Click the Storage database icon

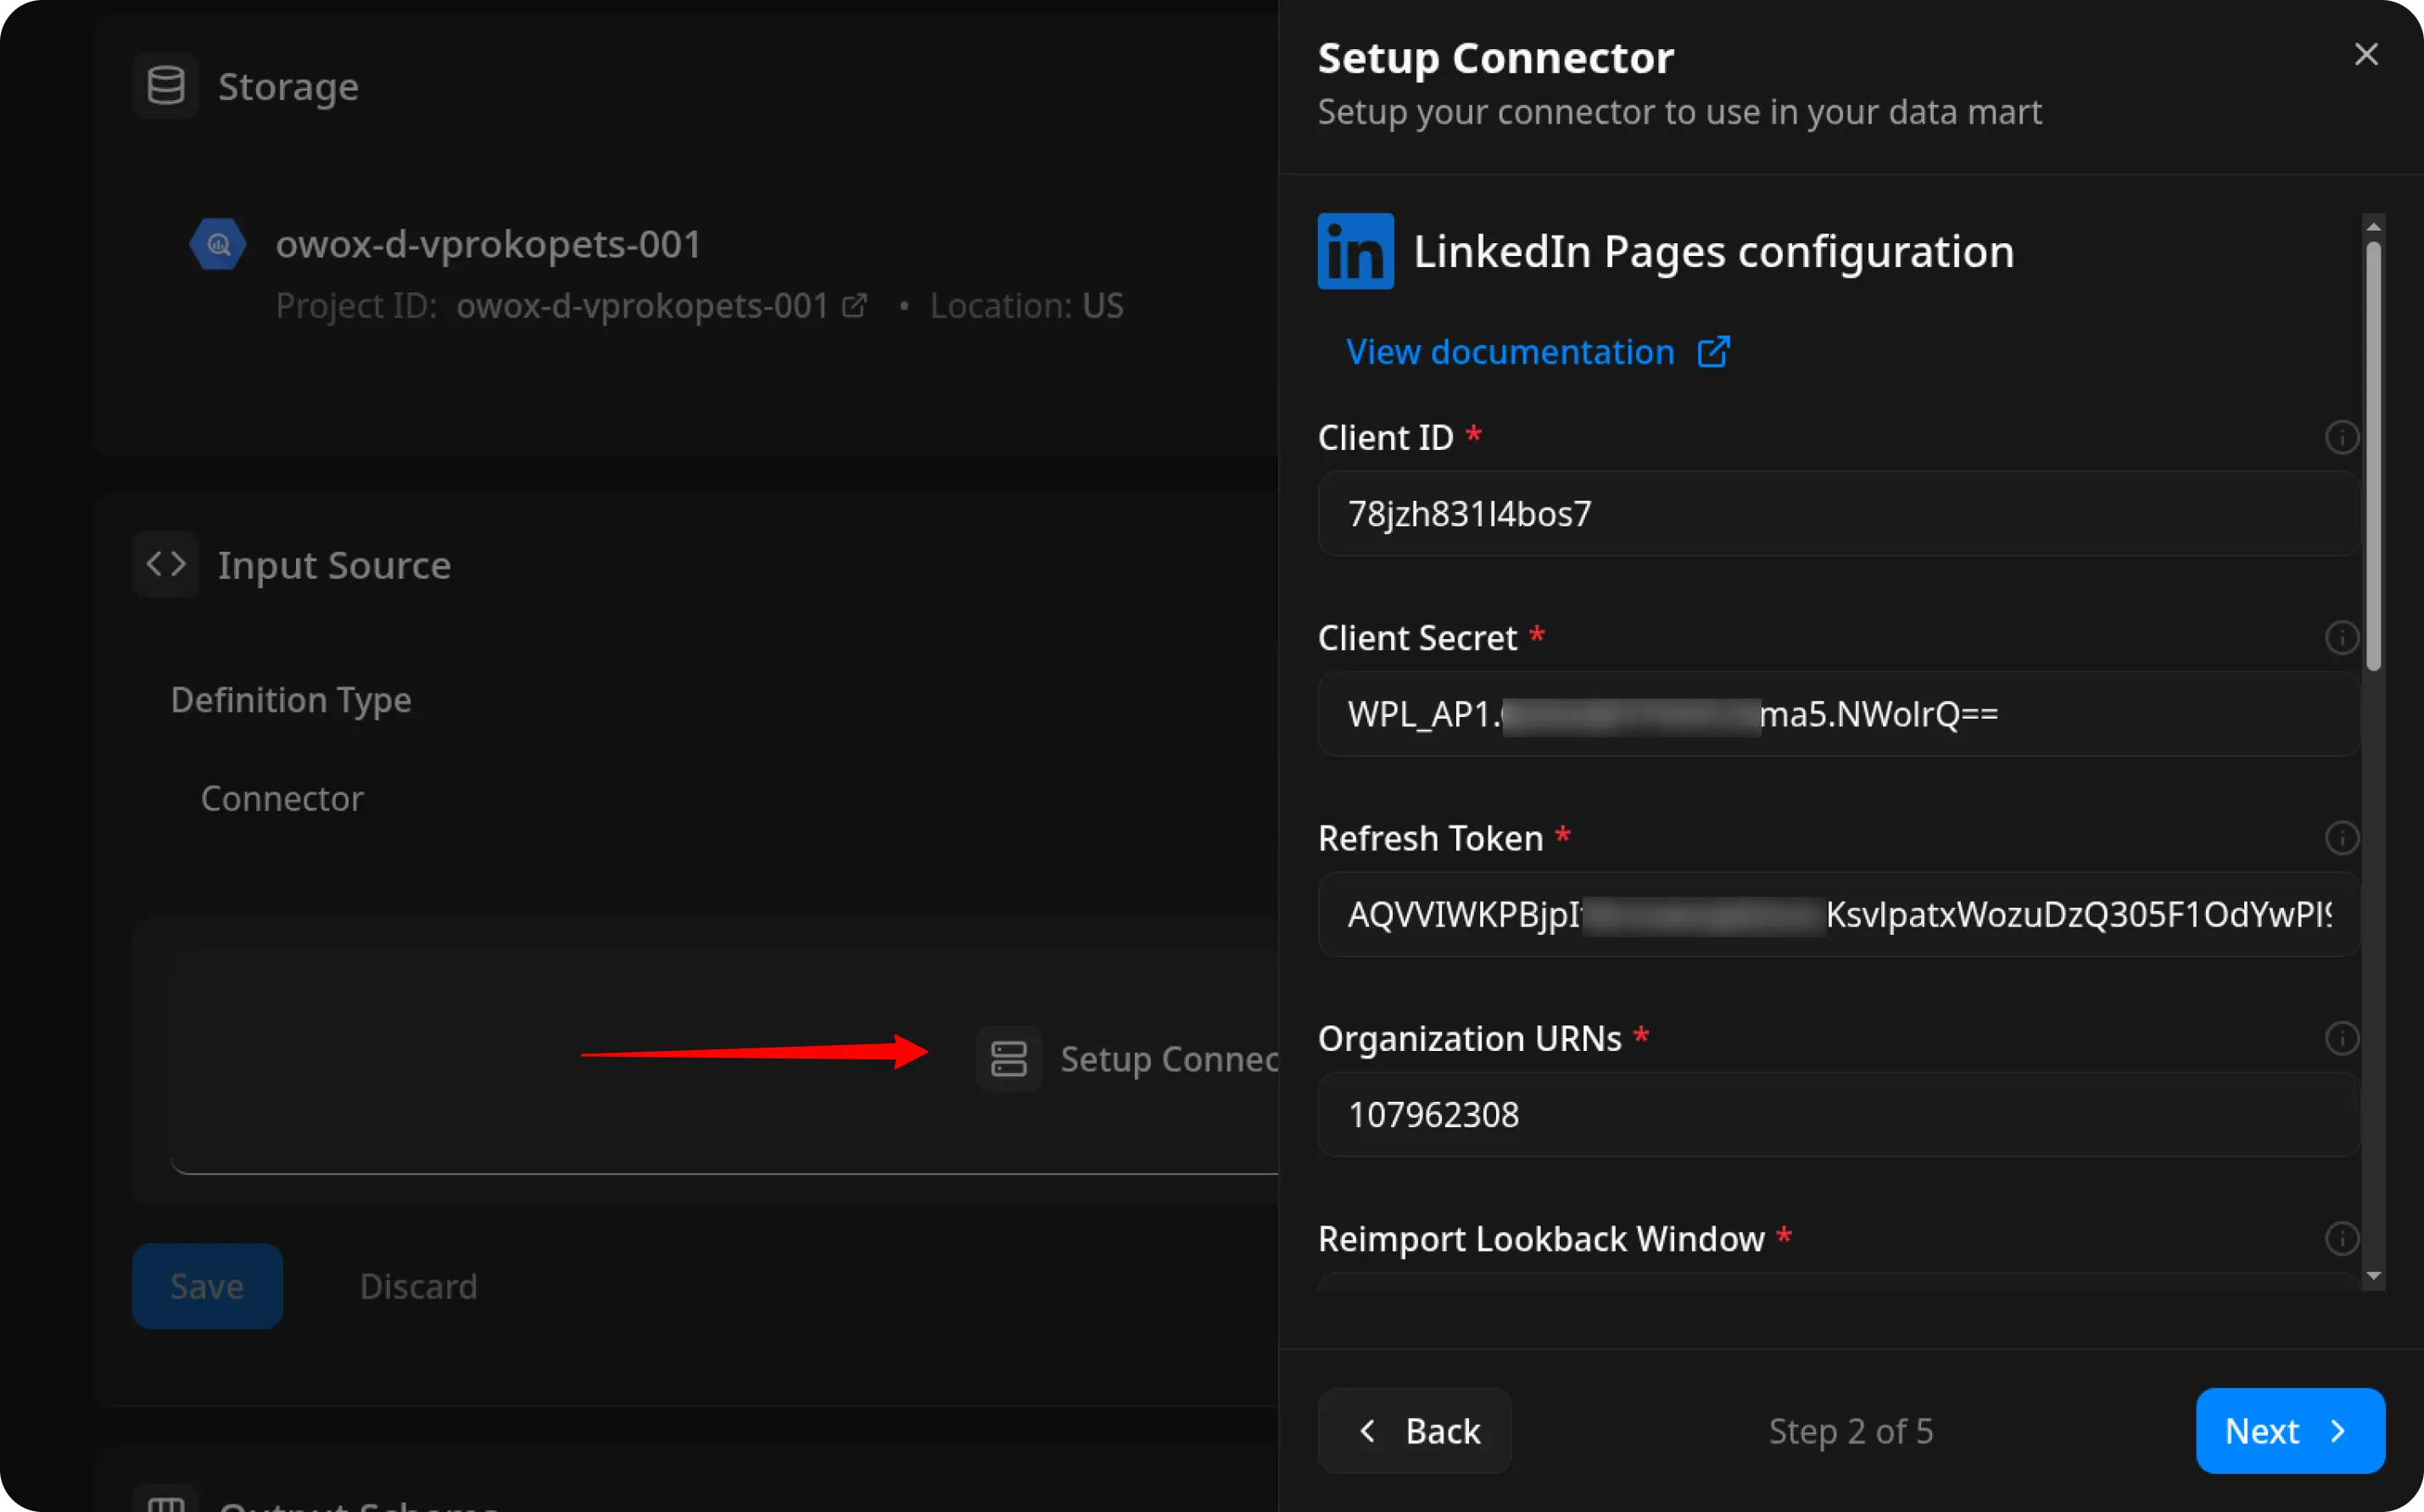(x=166, y=86)
